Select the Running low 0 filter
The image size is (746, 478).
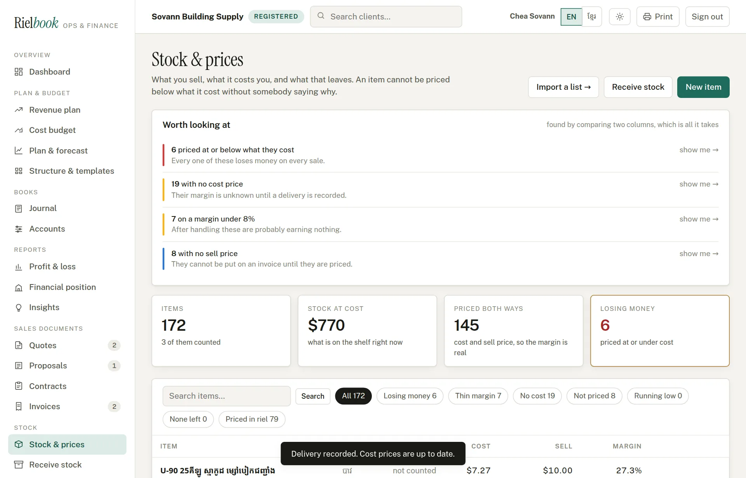(658, 396)
